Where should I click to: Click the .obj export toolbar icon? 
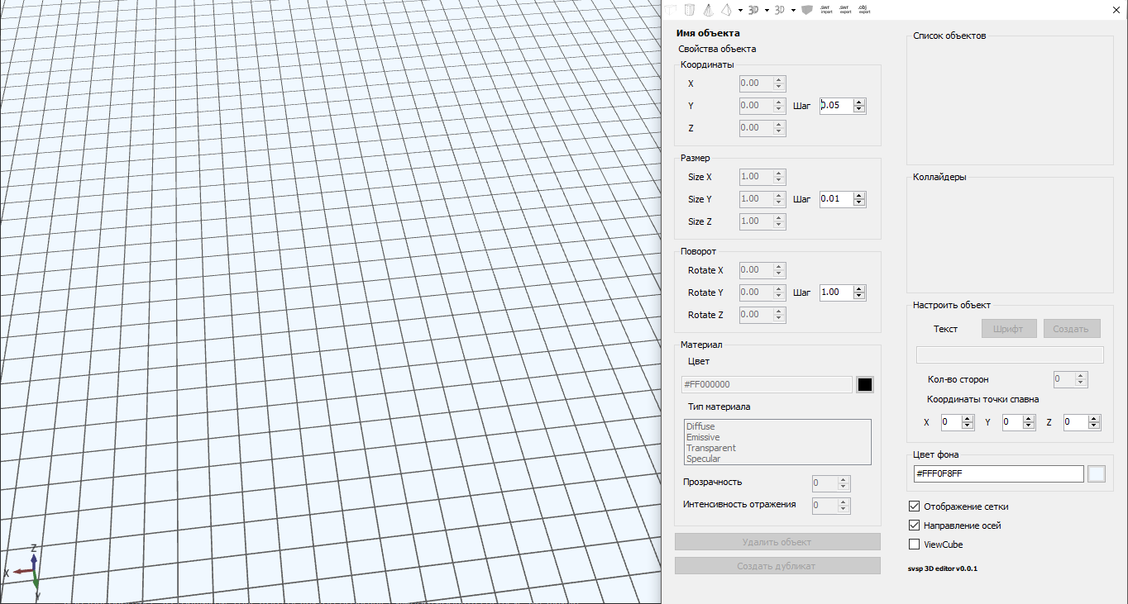click(x=864, y=9)
